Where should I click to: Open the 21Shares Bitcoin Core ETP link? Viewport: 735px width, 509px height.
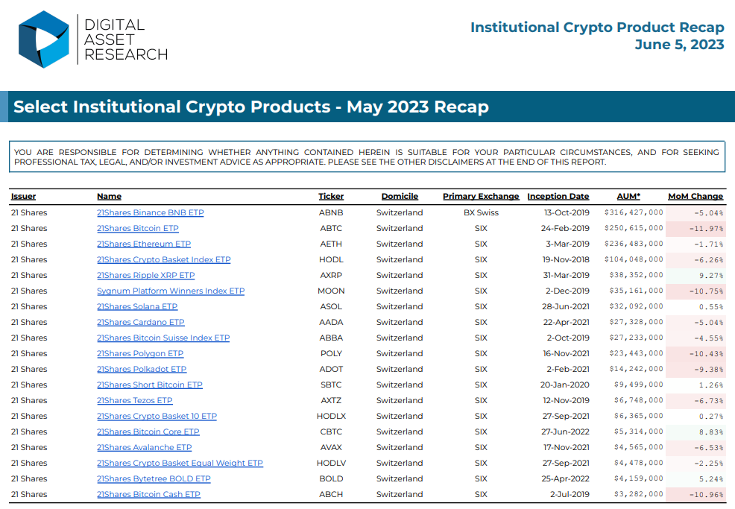pyautogui.click(x=148, y=431)
